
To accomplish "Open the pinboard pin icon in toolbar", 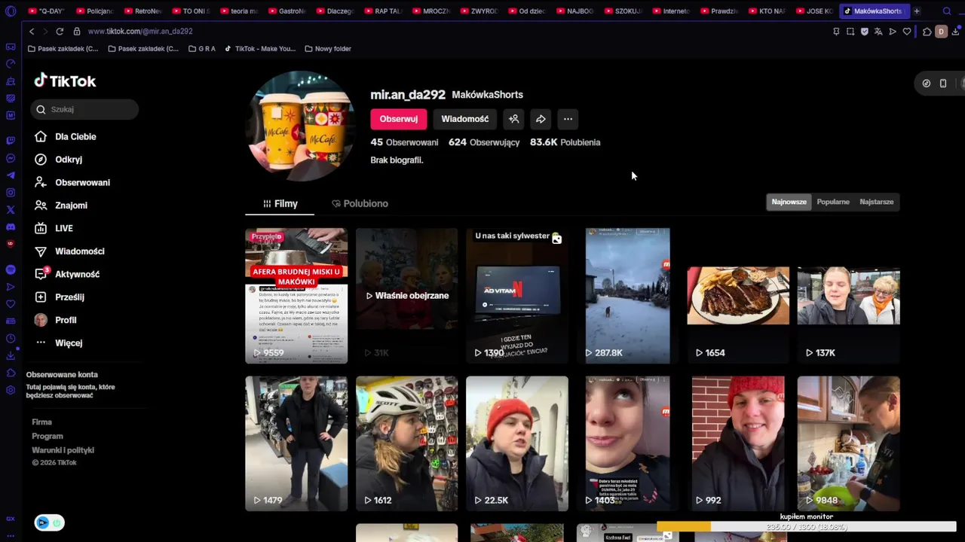I will tap(836, 32).
